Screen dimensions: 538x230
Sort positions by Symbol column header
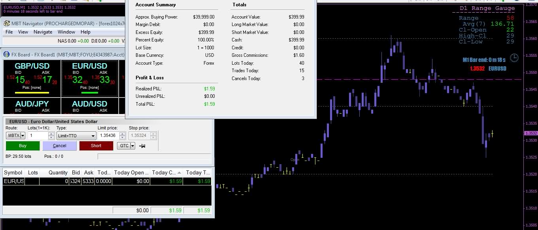pyautogui.click(x=13, y=172)
